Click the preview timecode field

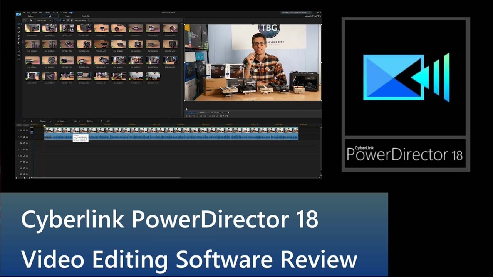click(214, 112)
